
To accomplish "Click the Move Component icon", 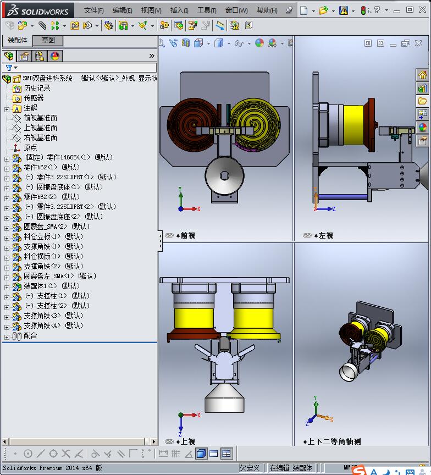I will pyautogui.click(x=87, y=25).
